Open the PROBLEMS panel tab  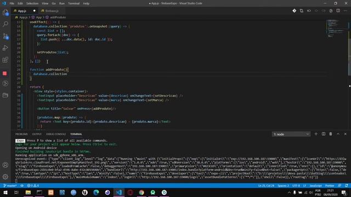click(x=21, y=134)
